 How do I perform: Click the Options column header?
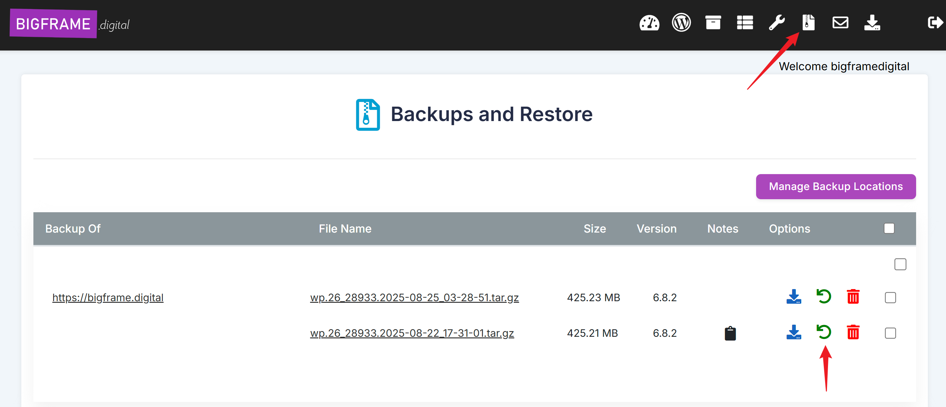point(789,228)
